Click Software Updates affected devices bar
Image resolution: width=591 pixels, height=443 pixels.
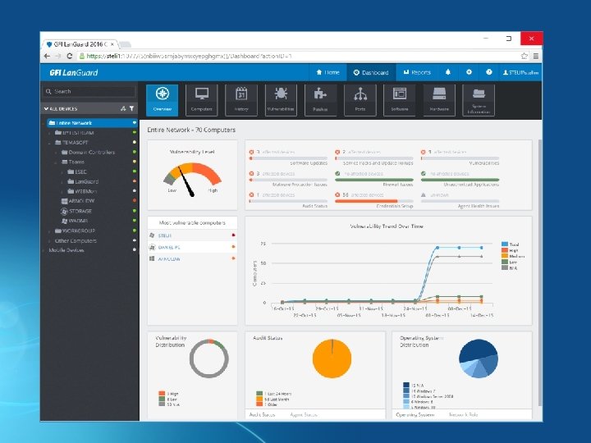click(x=288, y=158)
